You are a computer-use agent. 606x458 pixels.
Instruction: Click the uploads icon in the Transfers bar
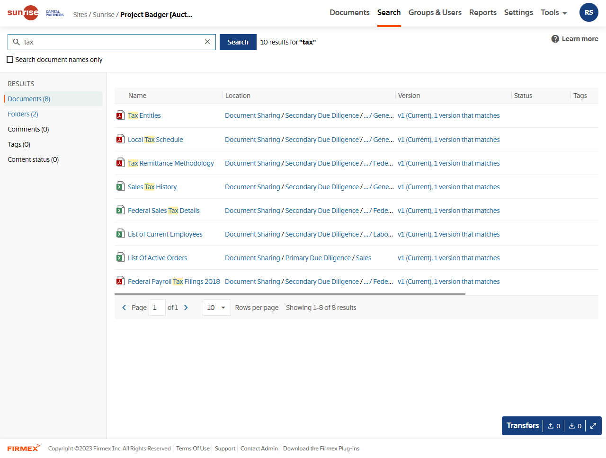pyautogui.click(x=551, y=426)
